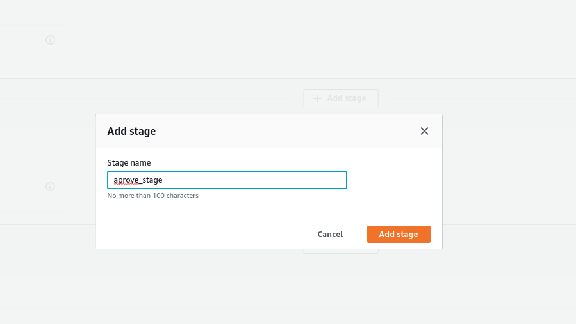
Task: Click the partially hidden button below the dialog
Action: pyautogui.click(x=341, y=251)
